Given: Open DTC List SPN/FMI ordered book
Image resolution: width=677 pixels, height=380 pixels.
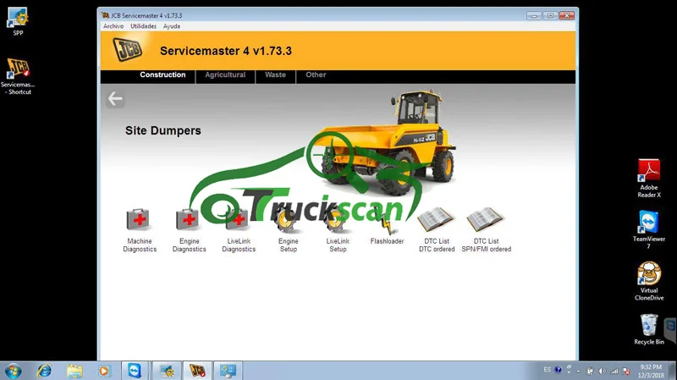Looking at the screenshot, I should pos(486,229).
